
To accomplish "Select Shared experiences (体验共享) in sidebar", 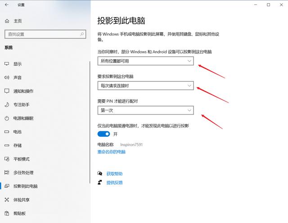I will point(21,200).
